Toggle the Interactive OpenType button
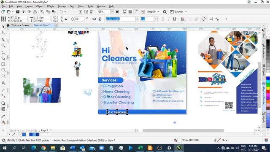270x152 pixels. point(204,19)
